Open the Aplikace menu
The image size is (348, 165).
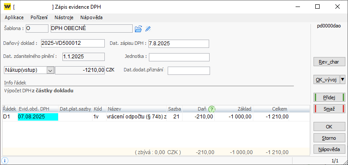(x=14, y=17)
